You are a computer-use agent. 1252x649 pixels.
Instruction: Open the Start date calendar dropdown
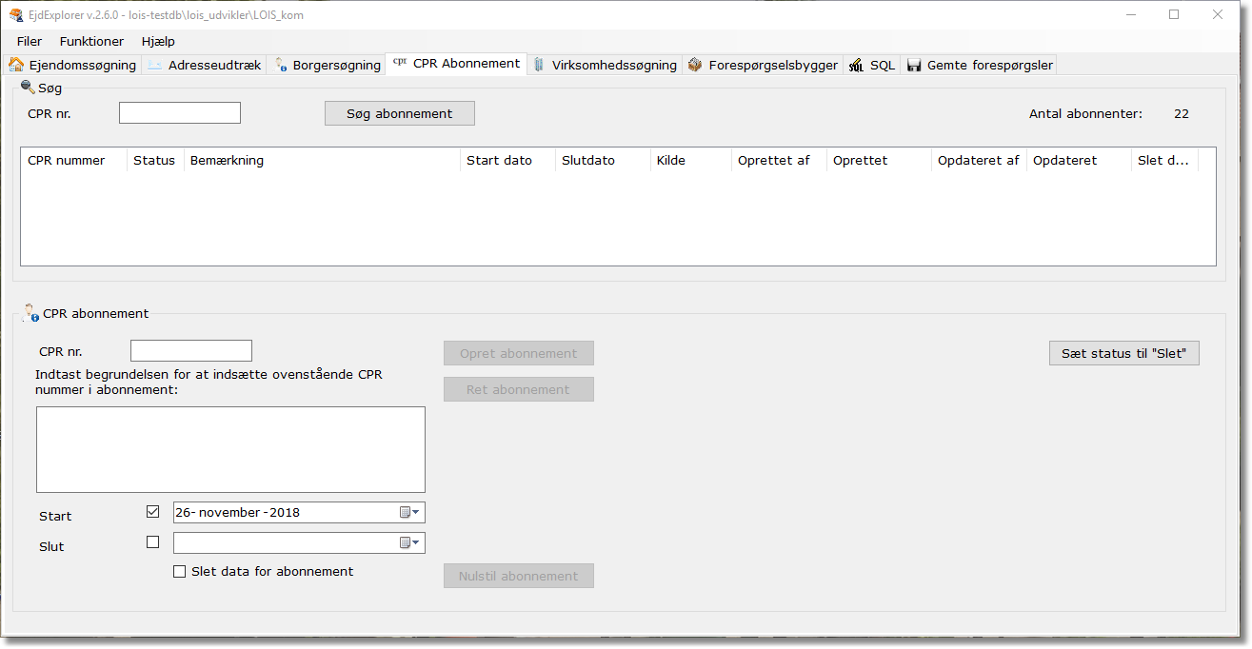click(409, 513)
